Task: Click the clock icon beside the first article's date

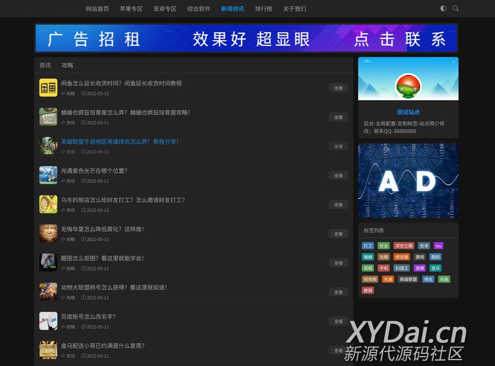Action: pyautogui.click(x=83, y=93)
